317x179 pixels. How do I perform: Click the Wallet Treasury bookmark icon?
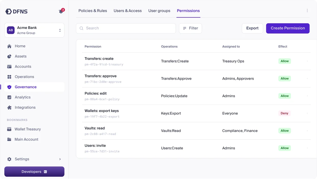click(9, 129)
